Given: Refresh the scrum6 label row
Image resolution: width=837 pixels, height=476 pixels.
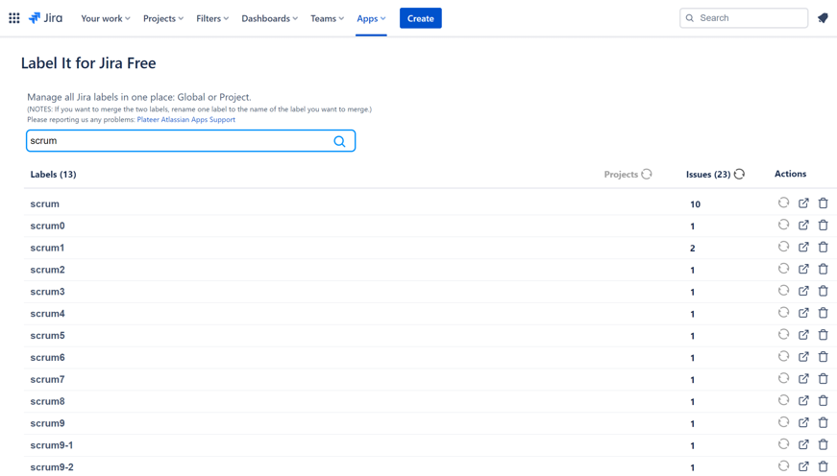Looking at the screenshot, I should [x=783, y=356].
